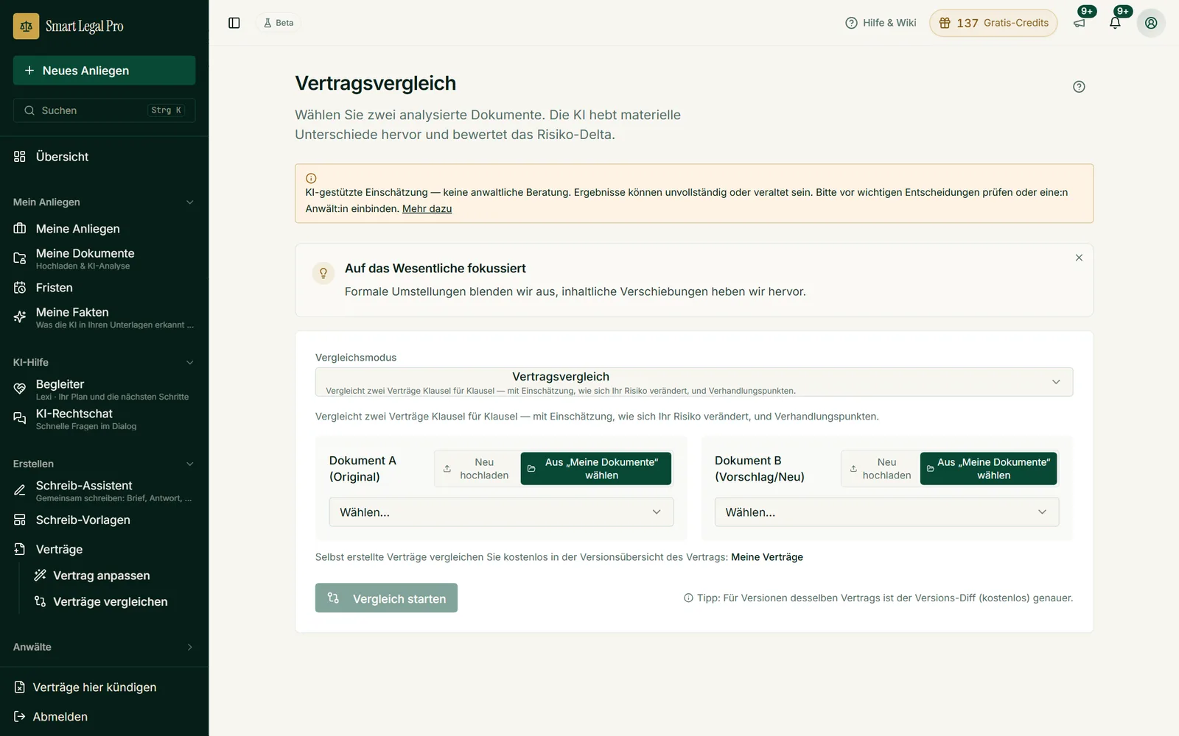Click the help question mark beside Vertragsvergleich
Screen dimensions: 1179x736
(1079, 87)
